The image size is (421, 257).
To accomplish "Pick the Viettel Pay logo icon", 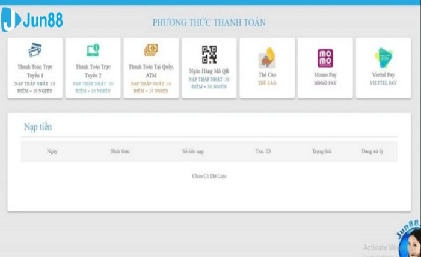I will tap(384, 58).
